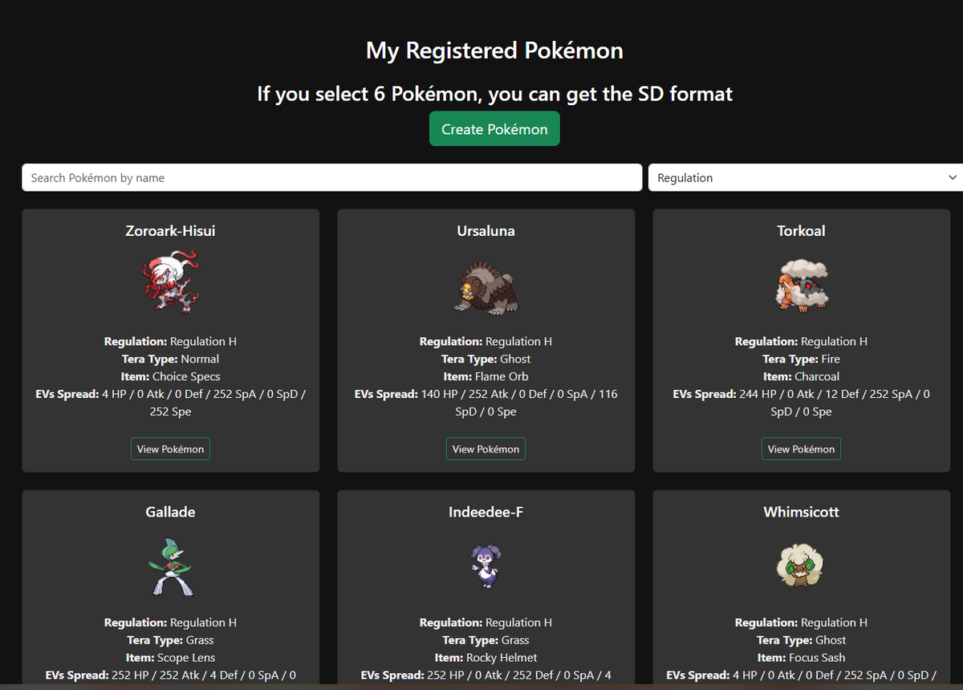Screen dimensions: 963x690
Task: Click the Indeedee-F card title
Action: 486,512
